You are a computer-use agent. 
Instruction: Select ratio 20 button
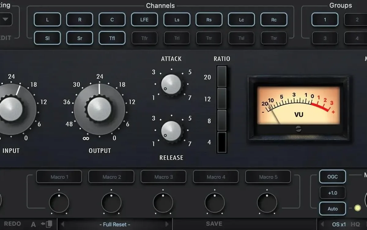point(222,77)
